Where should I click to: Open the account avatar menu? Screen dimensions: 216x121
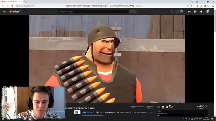click(209, 11)
